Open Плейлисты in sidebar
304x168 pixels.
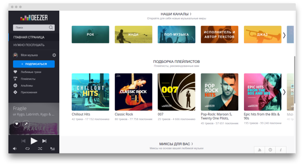[x=28, y=79]
